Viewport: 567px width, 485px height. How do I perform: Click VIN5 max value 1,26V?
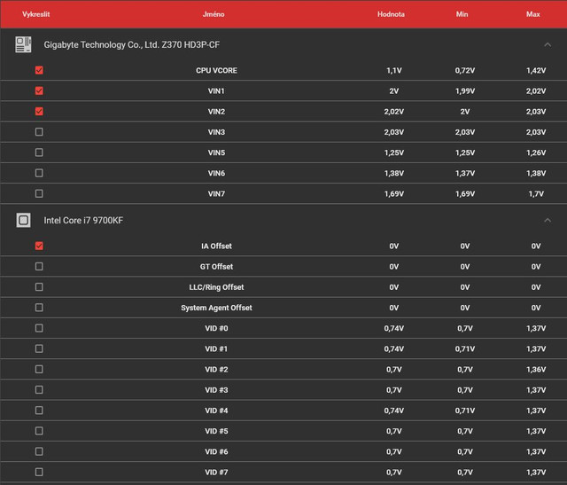click(536, 153)
